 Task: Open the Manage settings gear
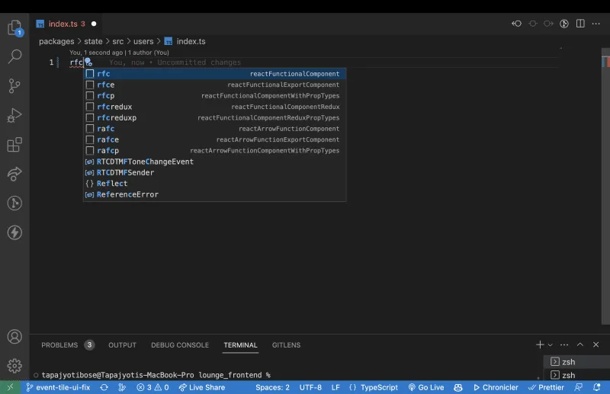click(14, 366)
